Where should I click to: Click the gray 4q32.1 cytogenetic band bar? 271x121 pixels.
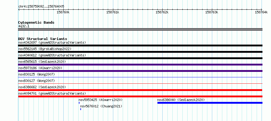[x=140, y=29]
